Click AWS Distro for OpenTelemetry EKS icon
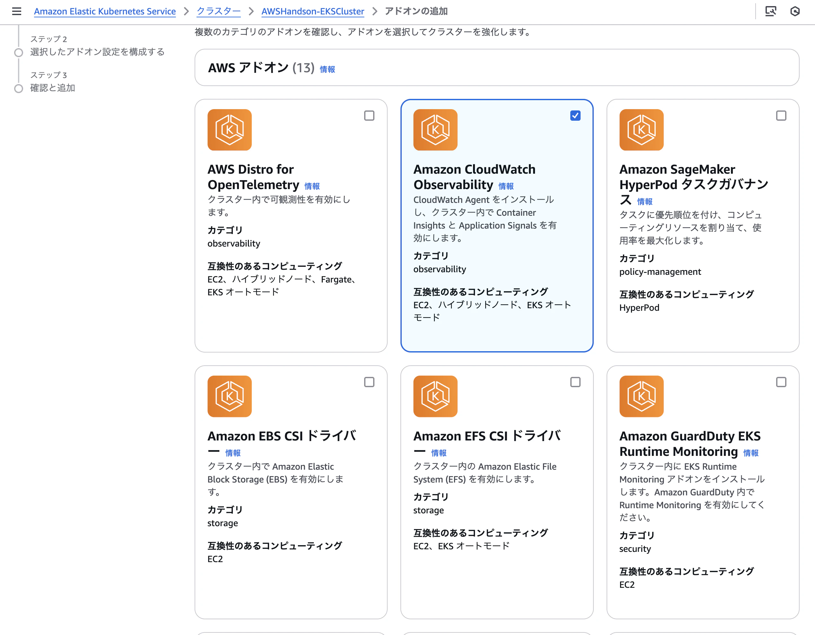 click(x=230, y=130)
